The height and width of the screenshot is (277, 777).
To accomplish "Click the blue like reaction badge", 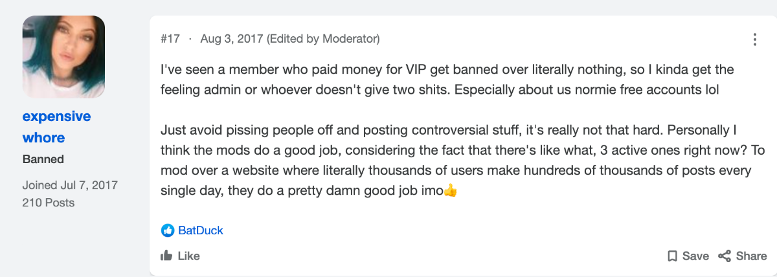I will 168,230.
